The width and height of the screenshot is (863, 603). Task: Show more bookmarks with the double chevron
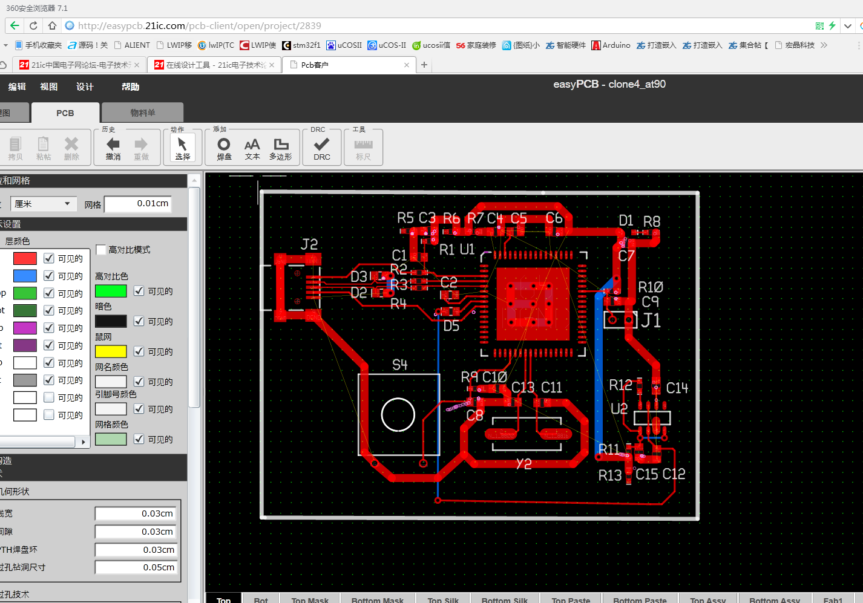click(824, 45)
